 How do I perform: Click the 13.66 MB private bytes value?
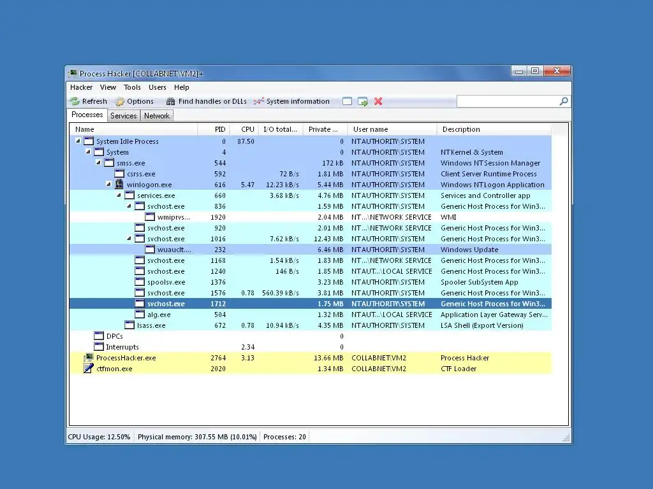(328, 358)
